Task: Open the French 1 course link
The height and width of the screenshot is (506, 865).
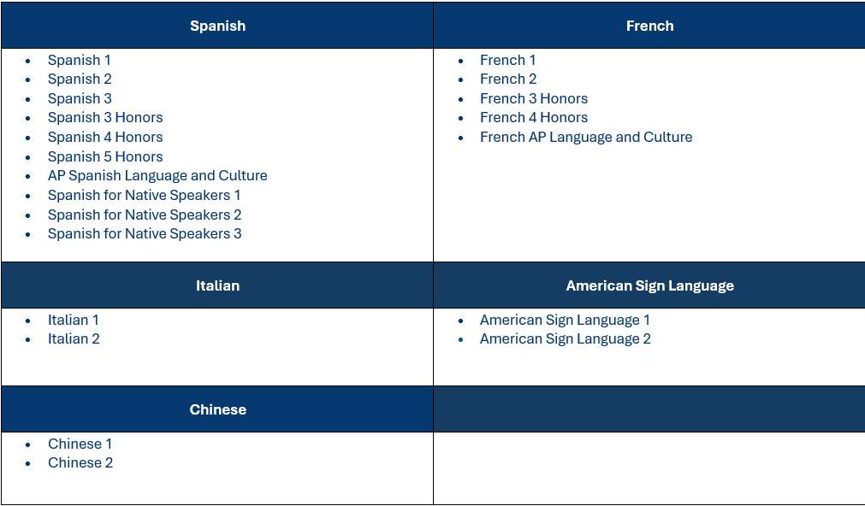Action: click(x=507, y=60)
